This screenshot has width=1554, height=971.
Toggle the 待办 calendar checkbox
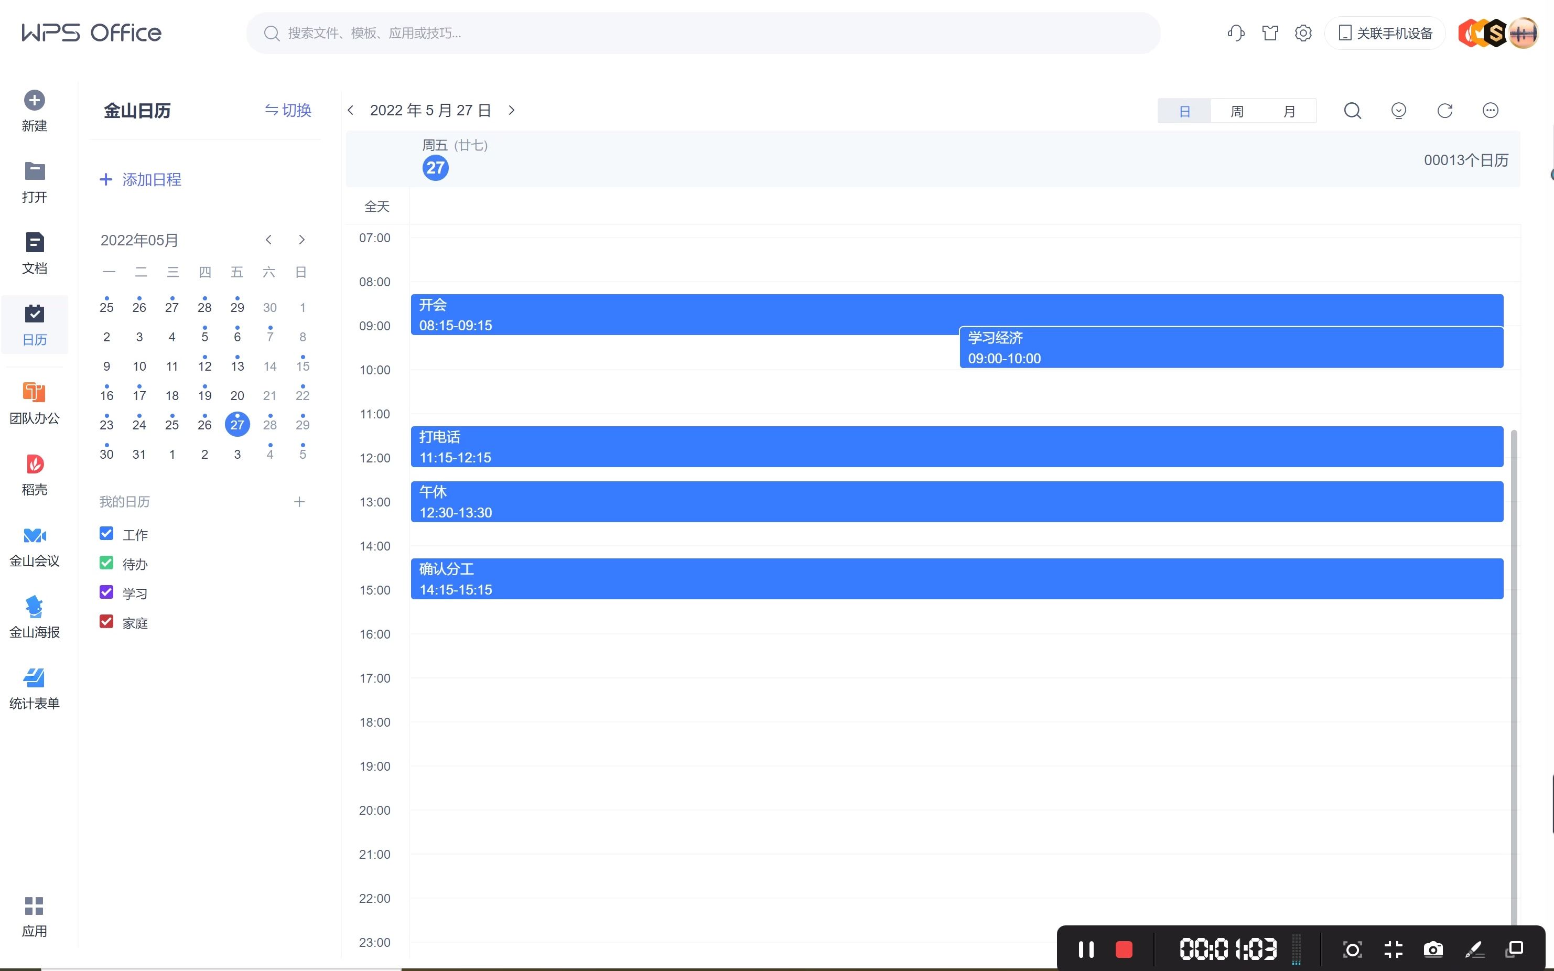(x=106, y=563)
